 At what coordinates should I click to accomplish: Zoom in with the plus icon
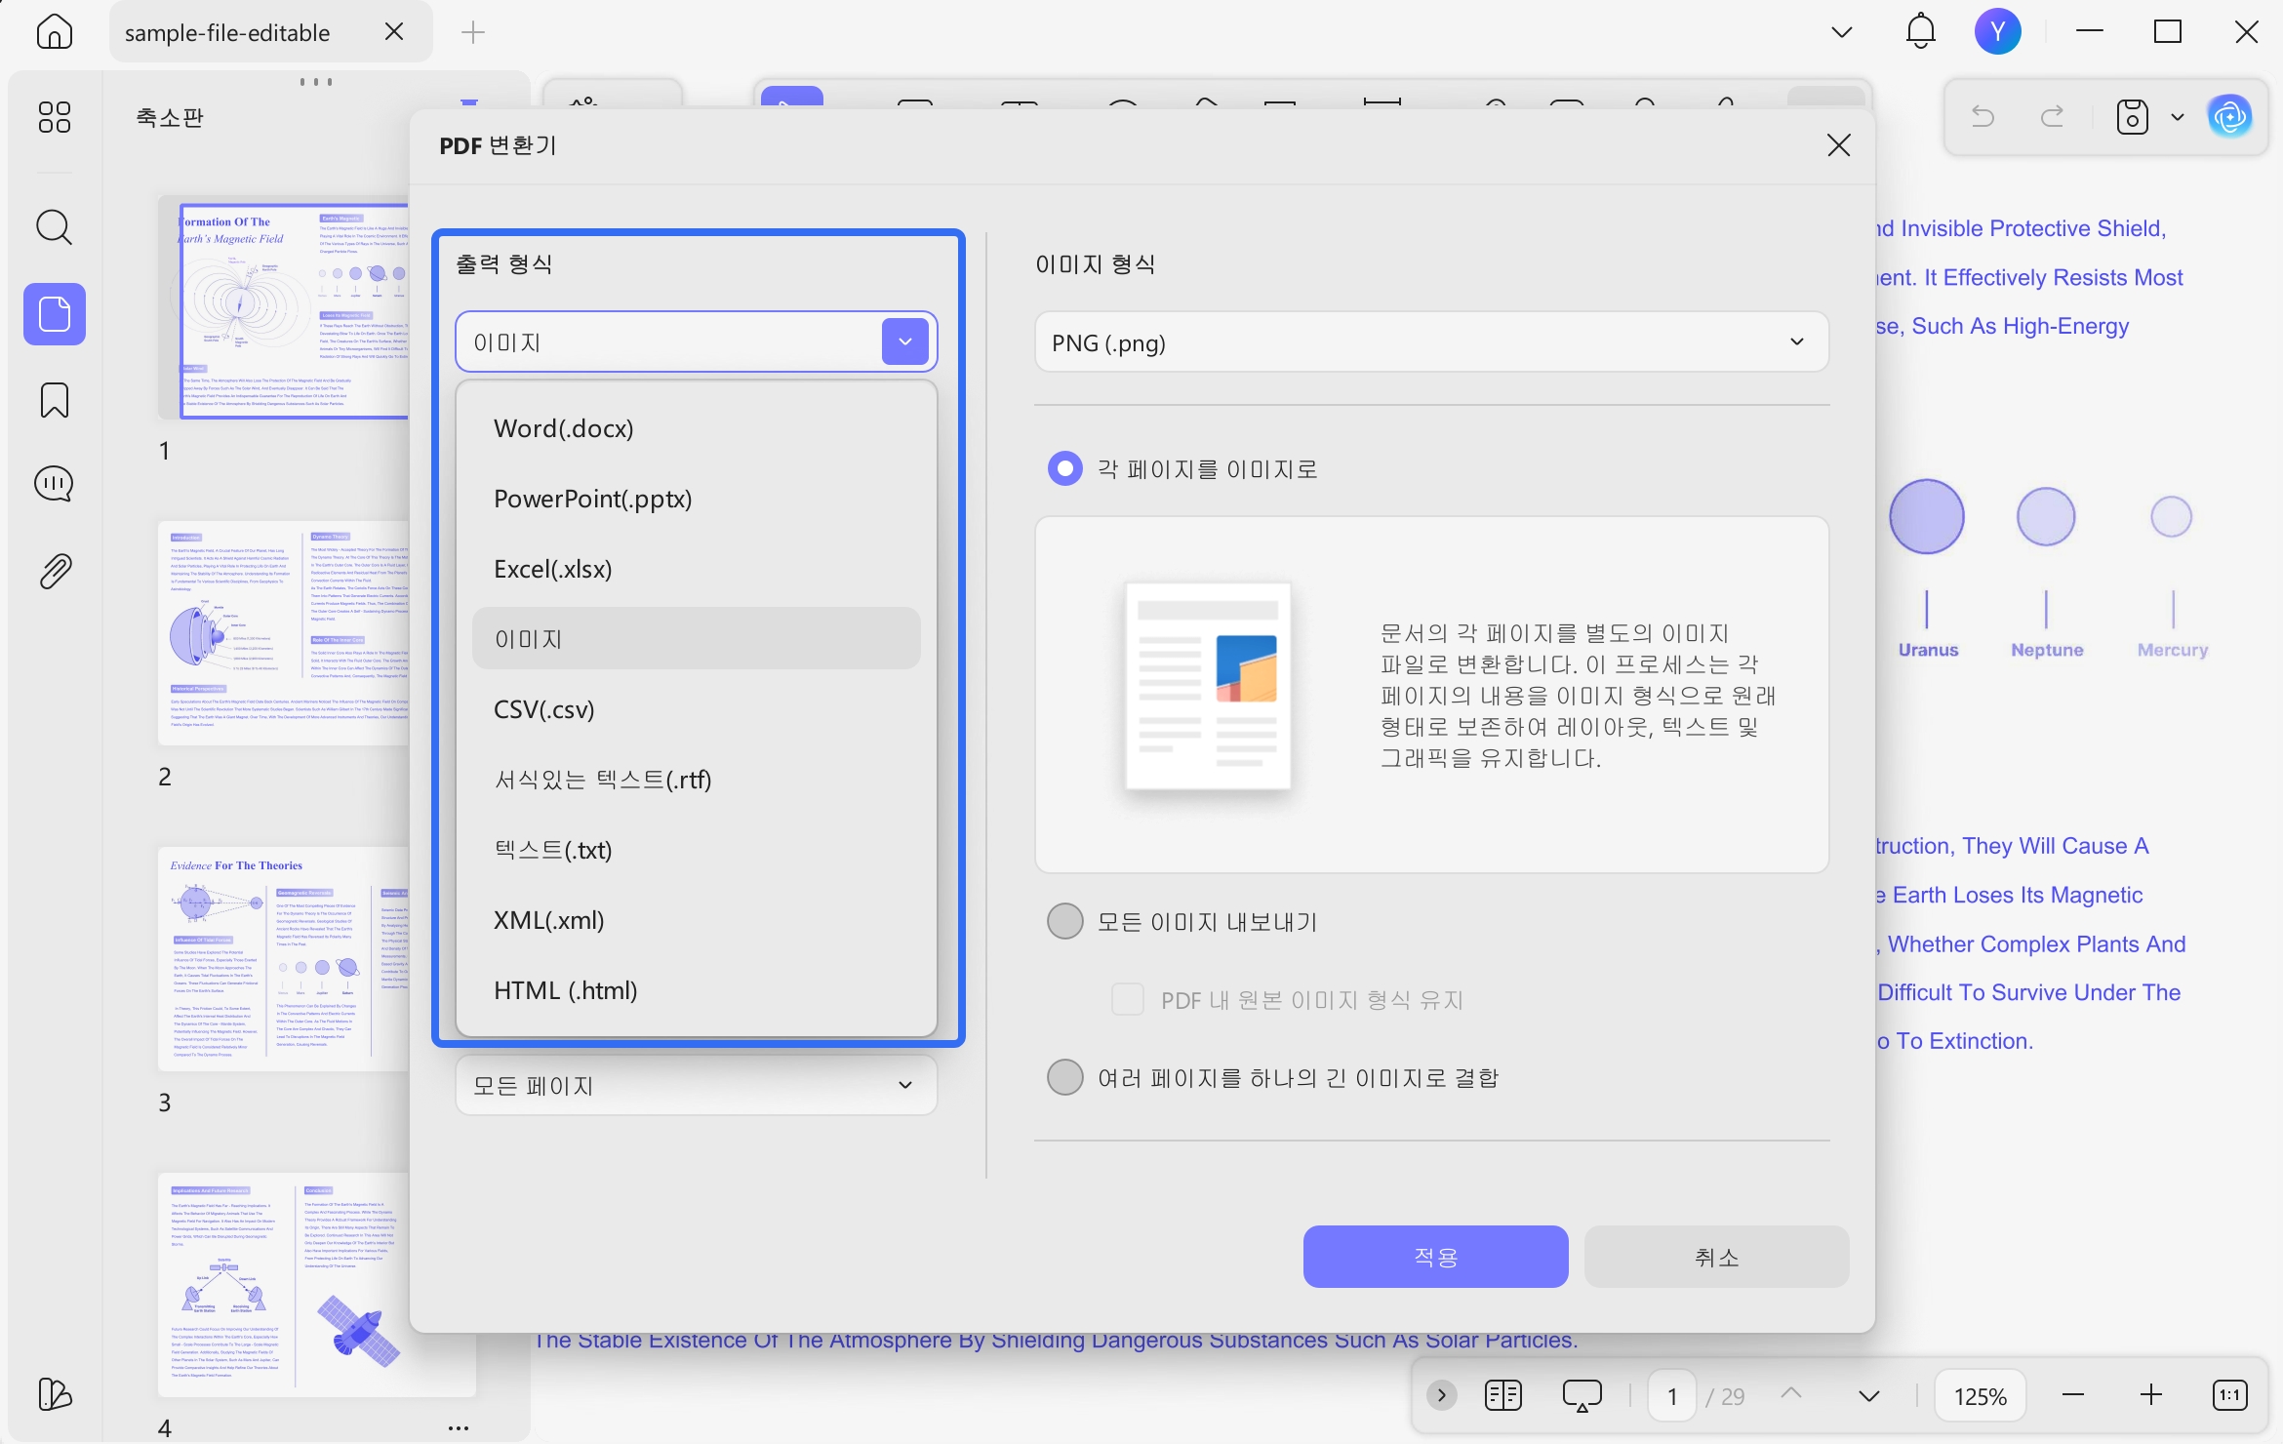click(2150, 1395)
